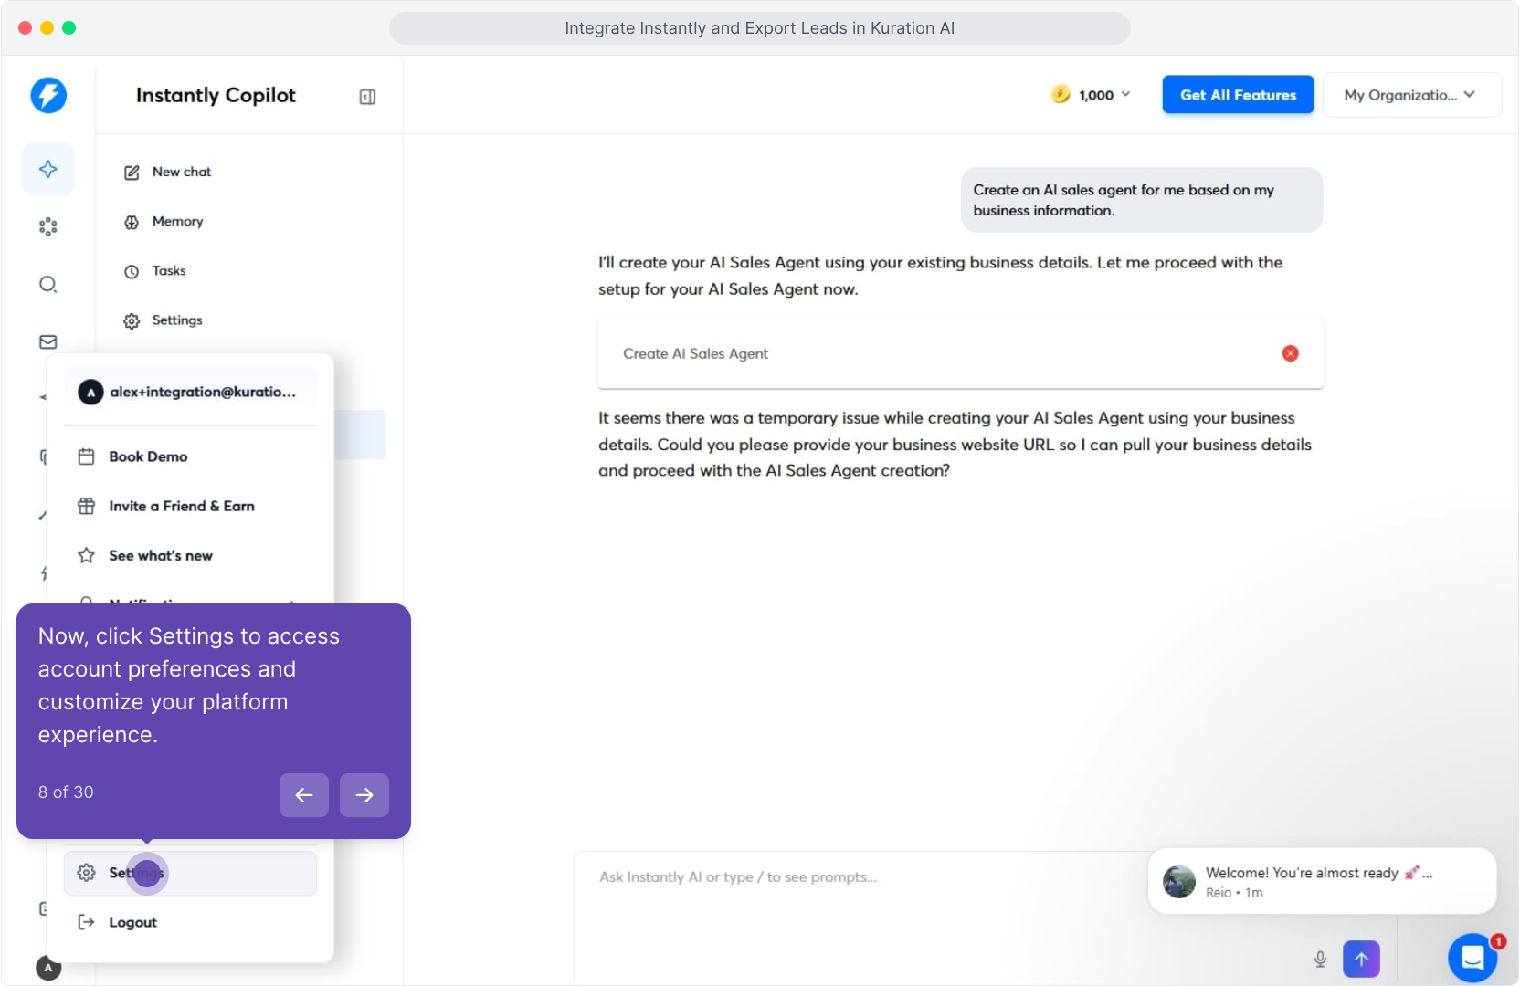
Task: Click the user message about AI sales agent
Action: (1142, 200)
